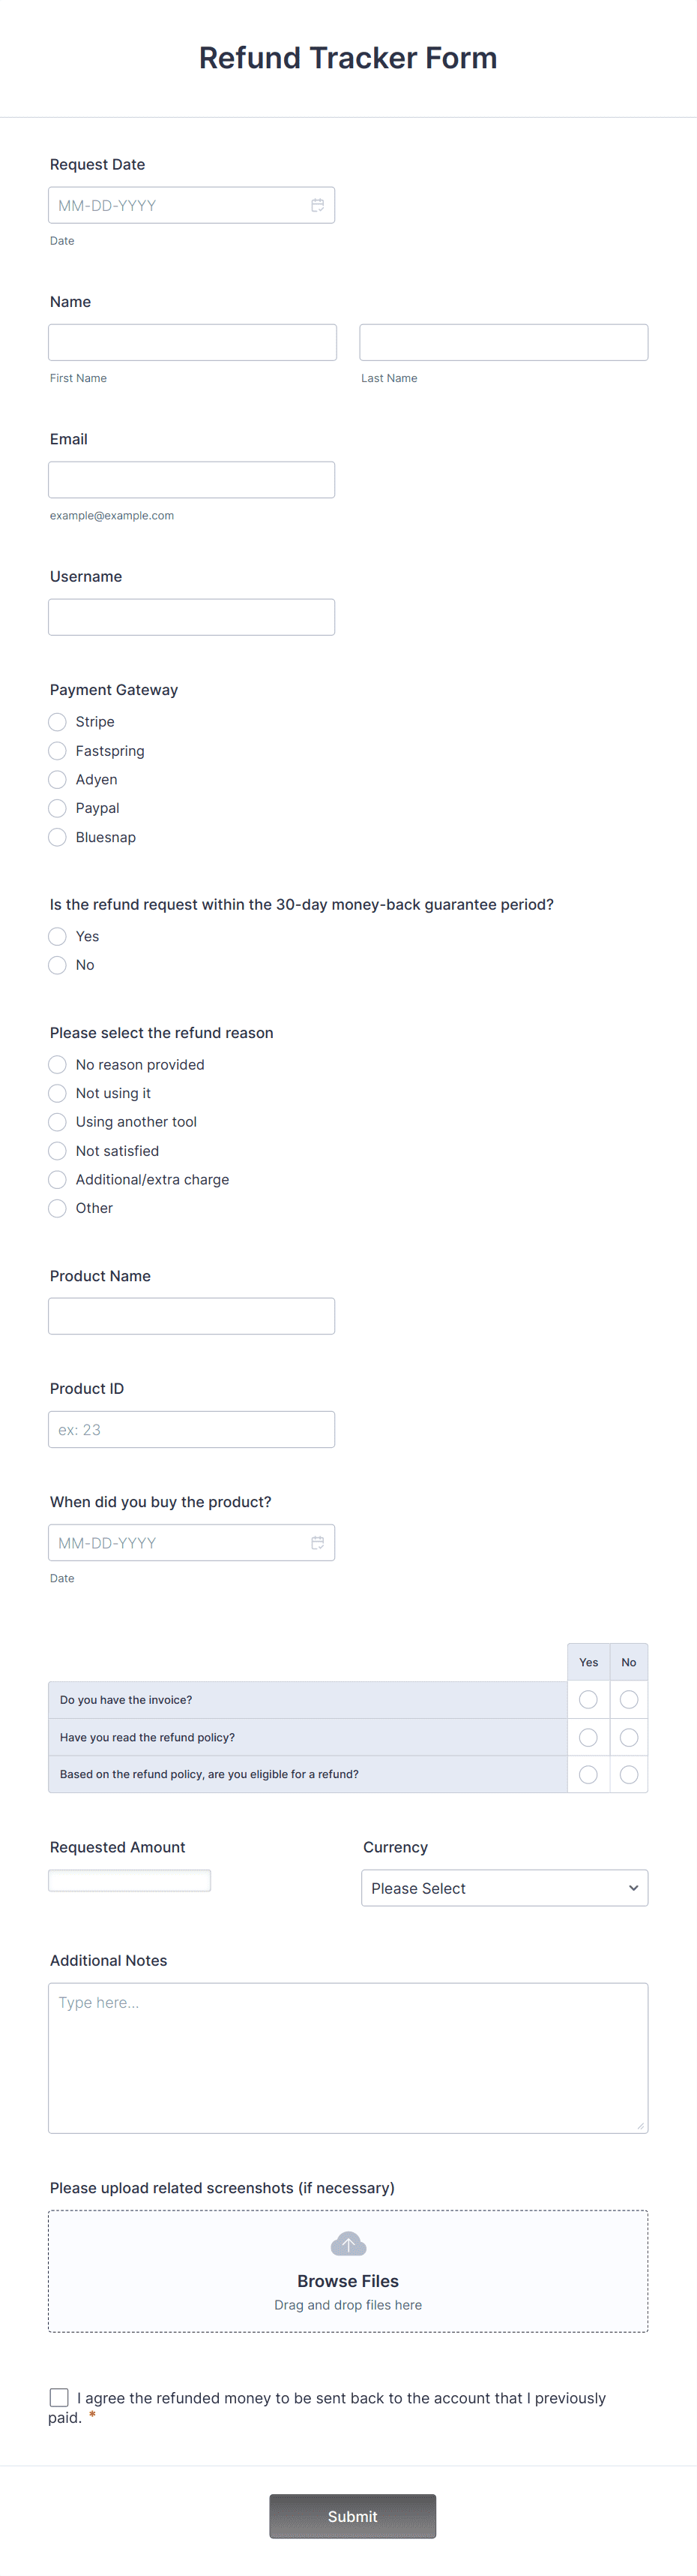The width and height of the screenshot is (697, 2576).
Task: Click the Product ID field
Action: click(192, 1429)
